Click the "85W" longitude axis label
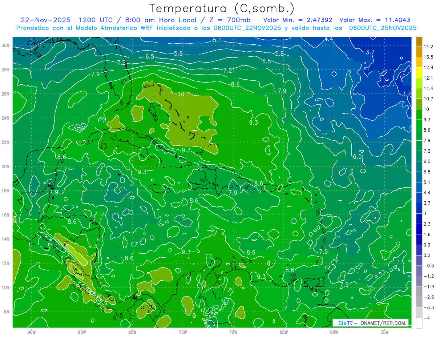Viewport: 436px width, 337px height. 82,332
